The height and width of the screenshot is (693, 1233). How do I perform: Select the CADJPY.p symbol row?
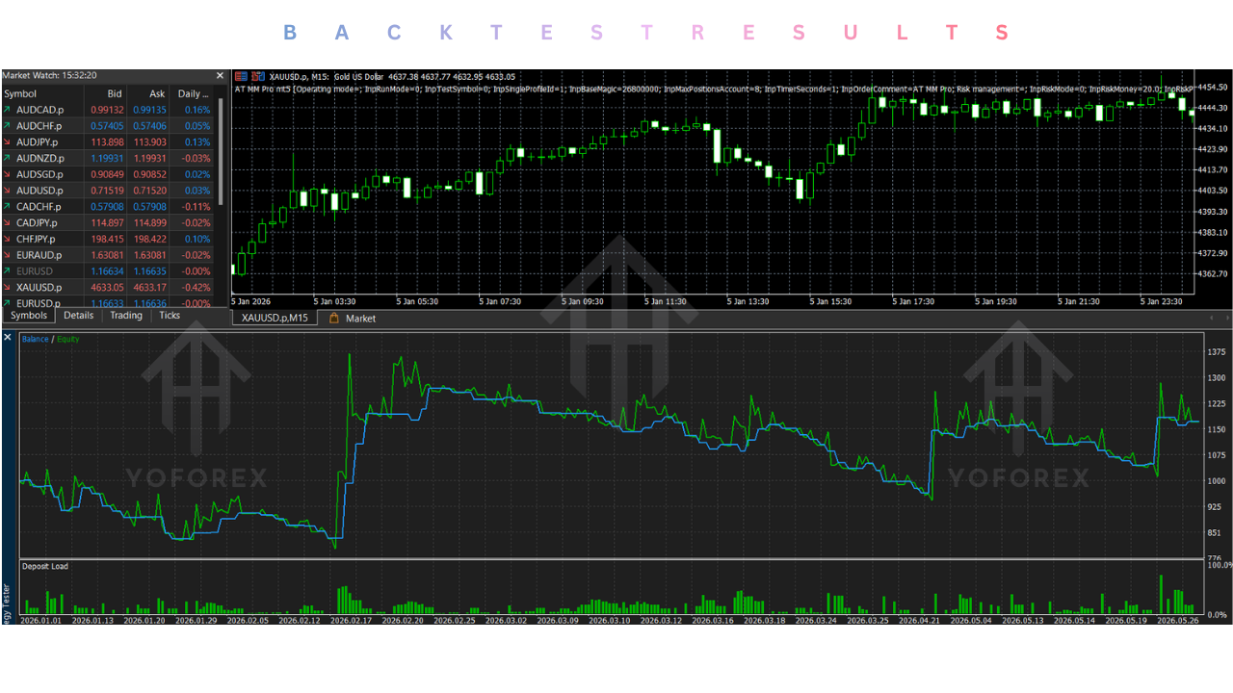pos(109,223)
